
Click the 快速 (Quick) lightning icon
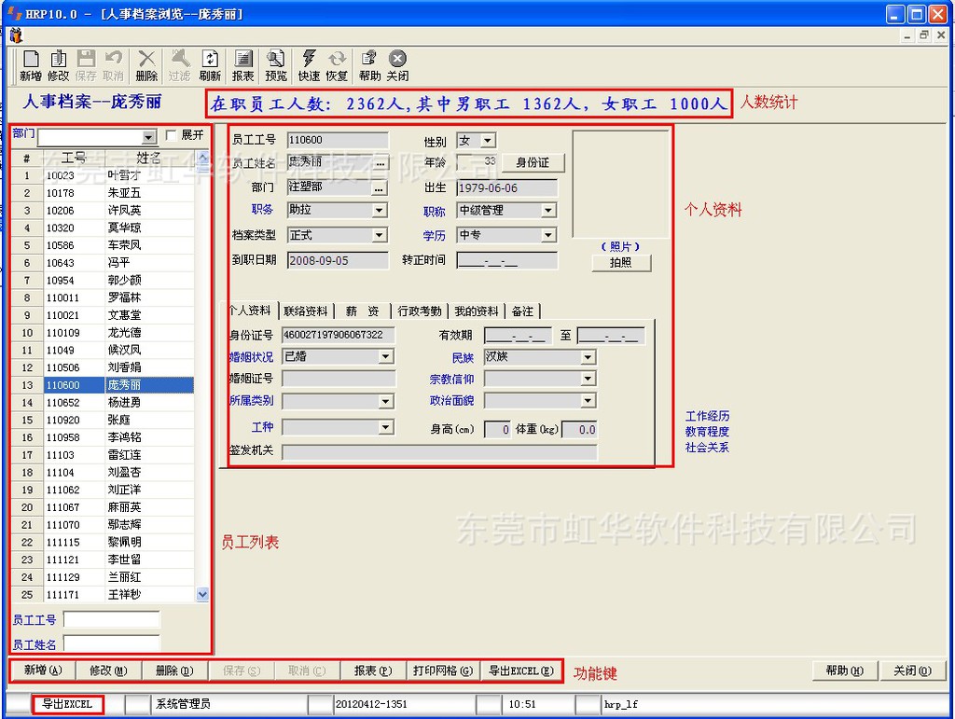tap(309, 65)
